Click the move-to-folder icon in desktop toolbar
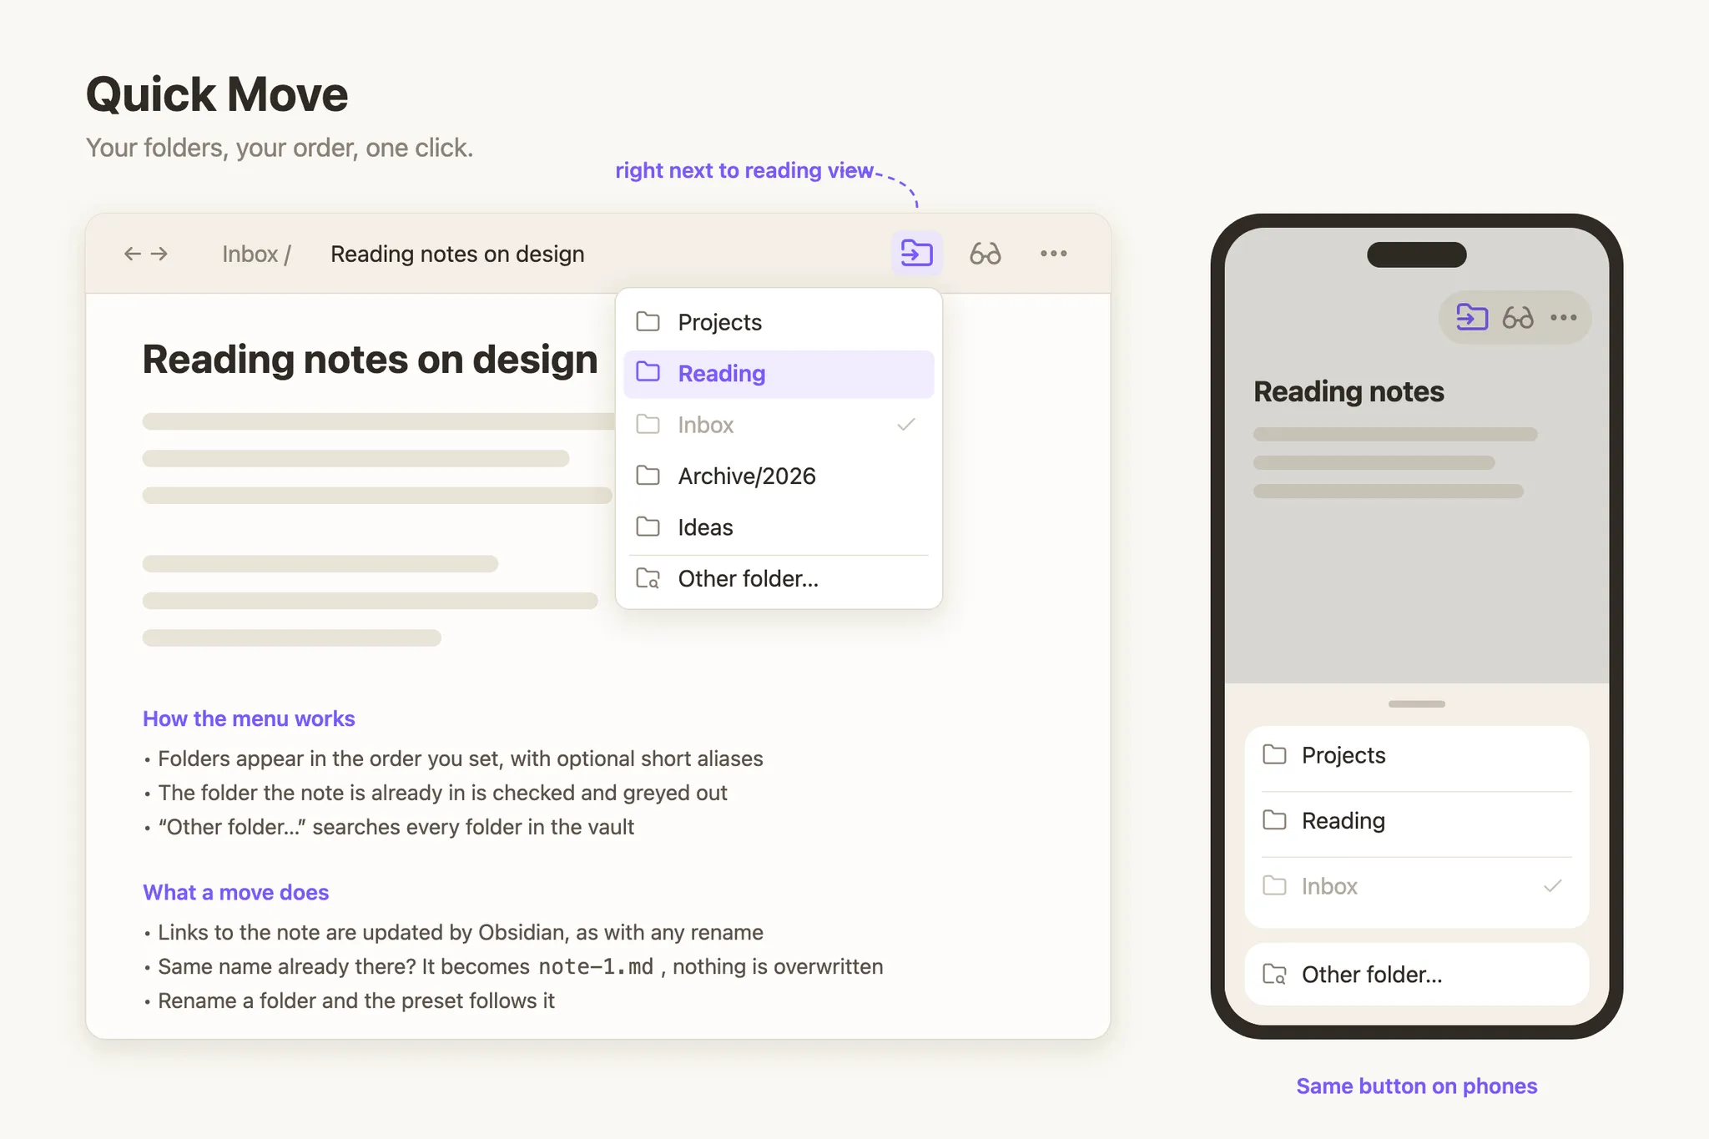This screenshot has width=1709, height=1139. tap(916, 253)
